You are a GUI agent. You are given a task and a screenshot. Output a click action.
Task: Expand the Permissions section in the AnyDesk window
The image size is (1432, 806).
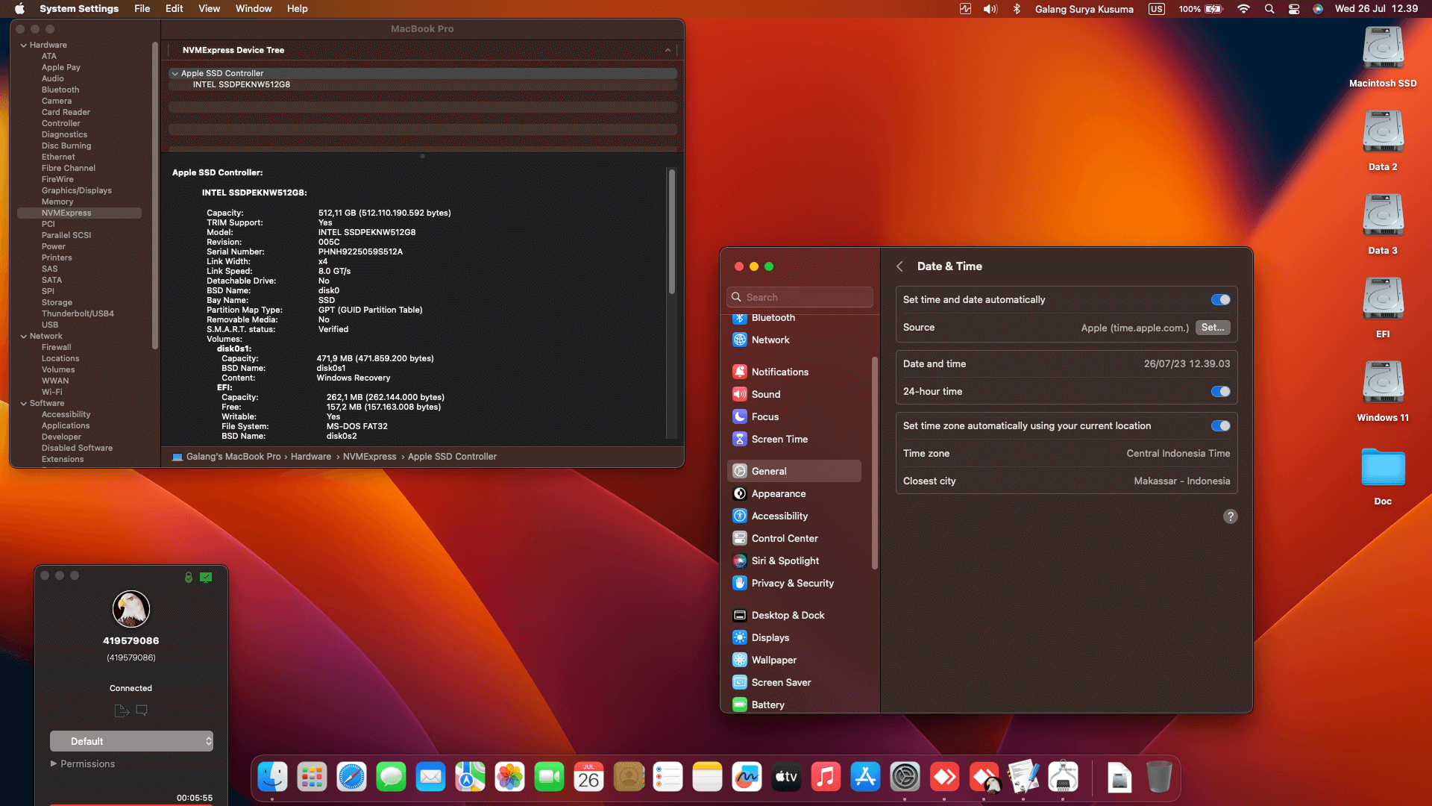pos(83,763)
